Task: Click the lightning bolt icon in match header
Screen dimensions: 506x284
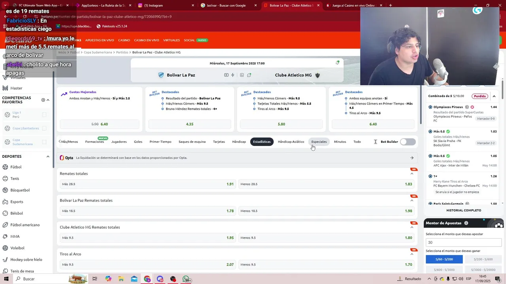Action: [233, 75]
